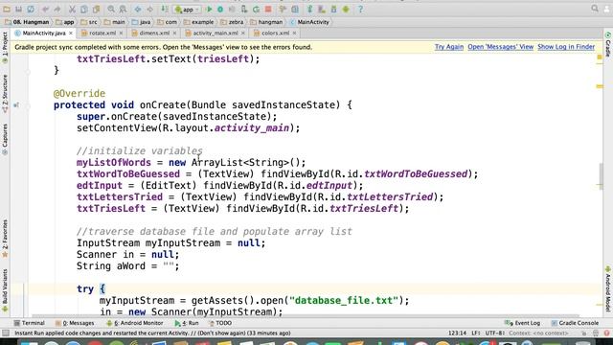
Task: Click the app breadcrumb folder
Action: coord(65,22)
